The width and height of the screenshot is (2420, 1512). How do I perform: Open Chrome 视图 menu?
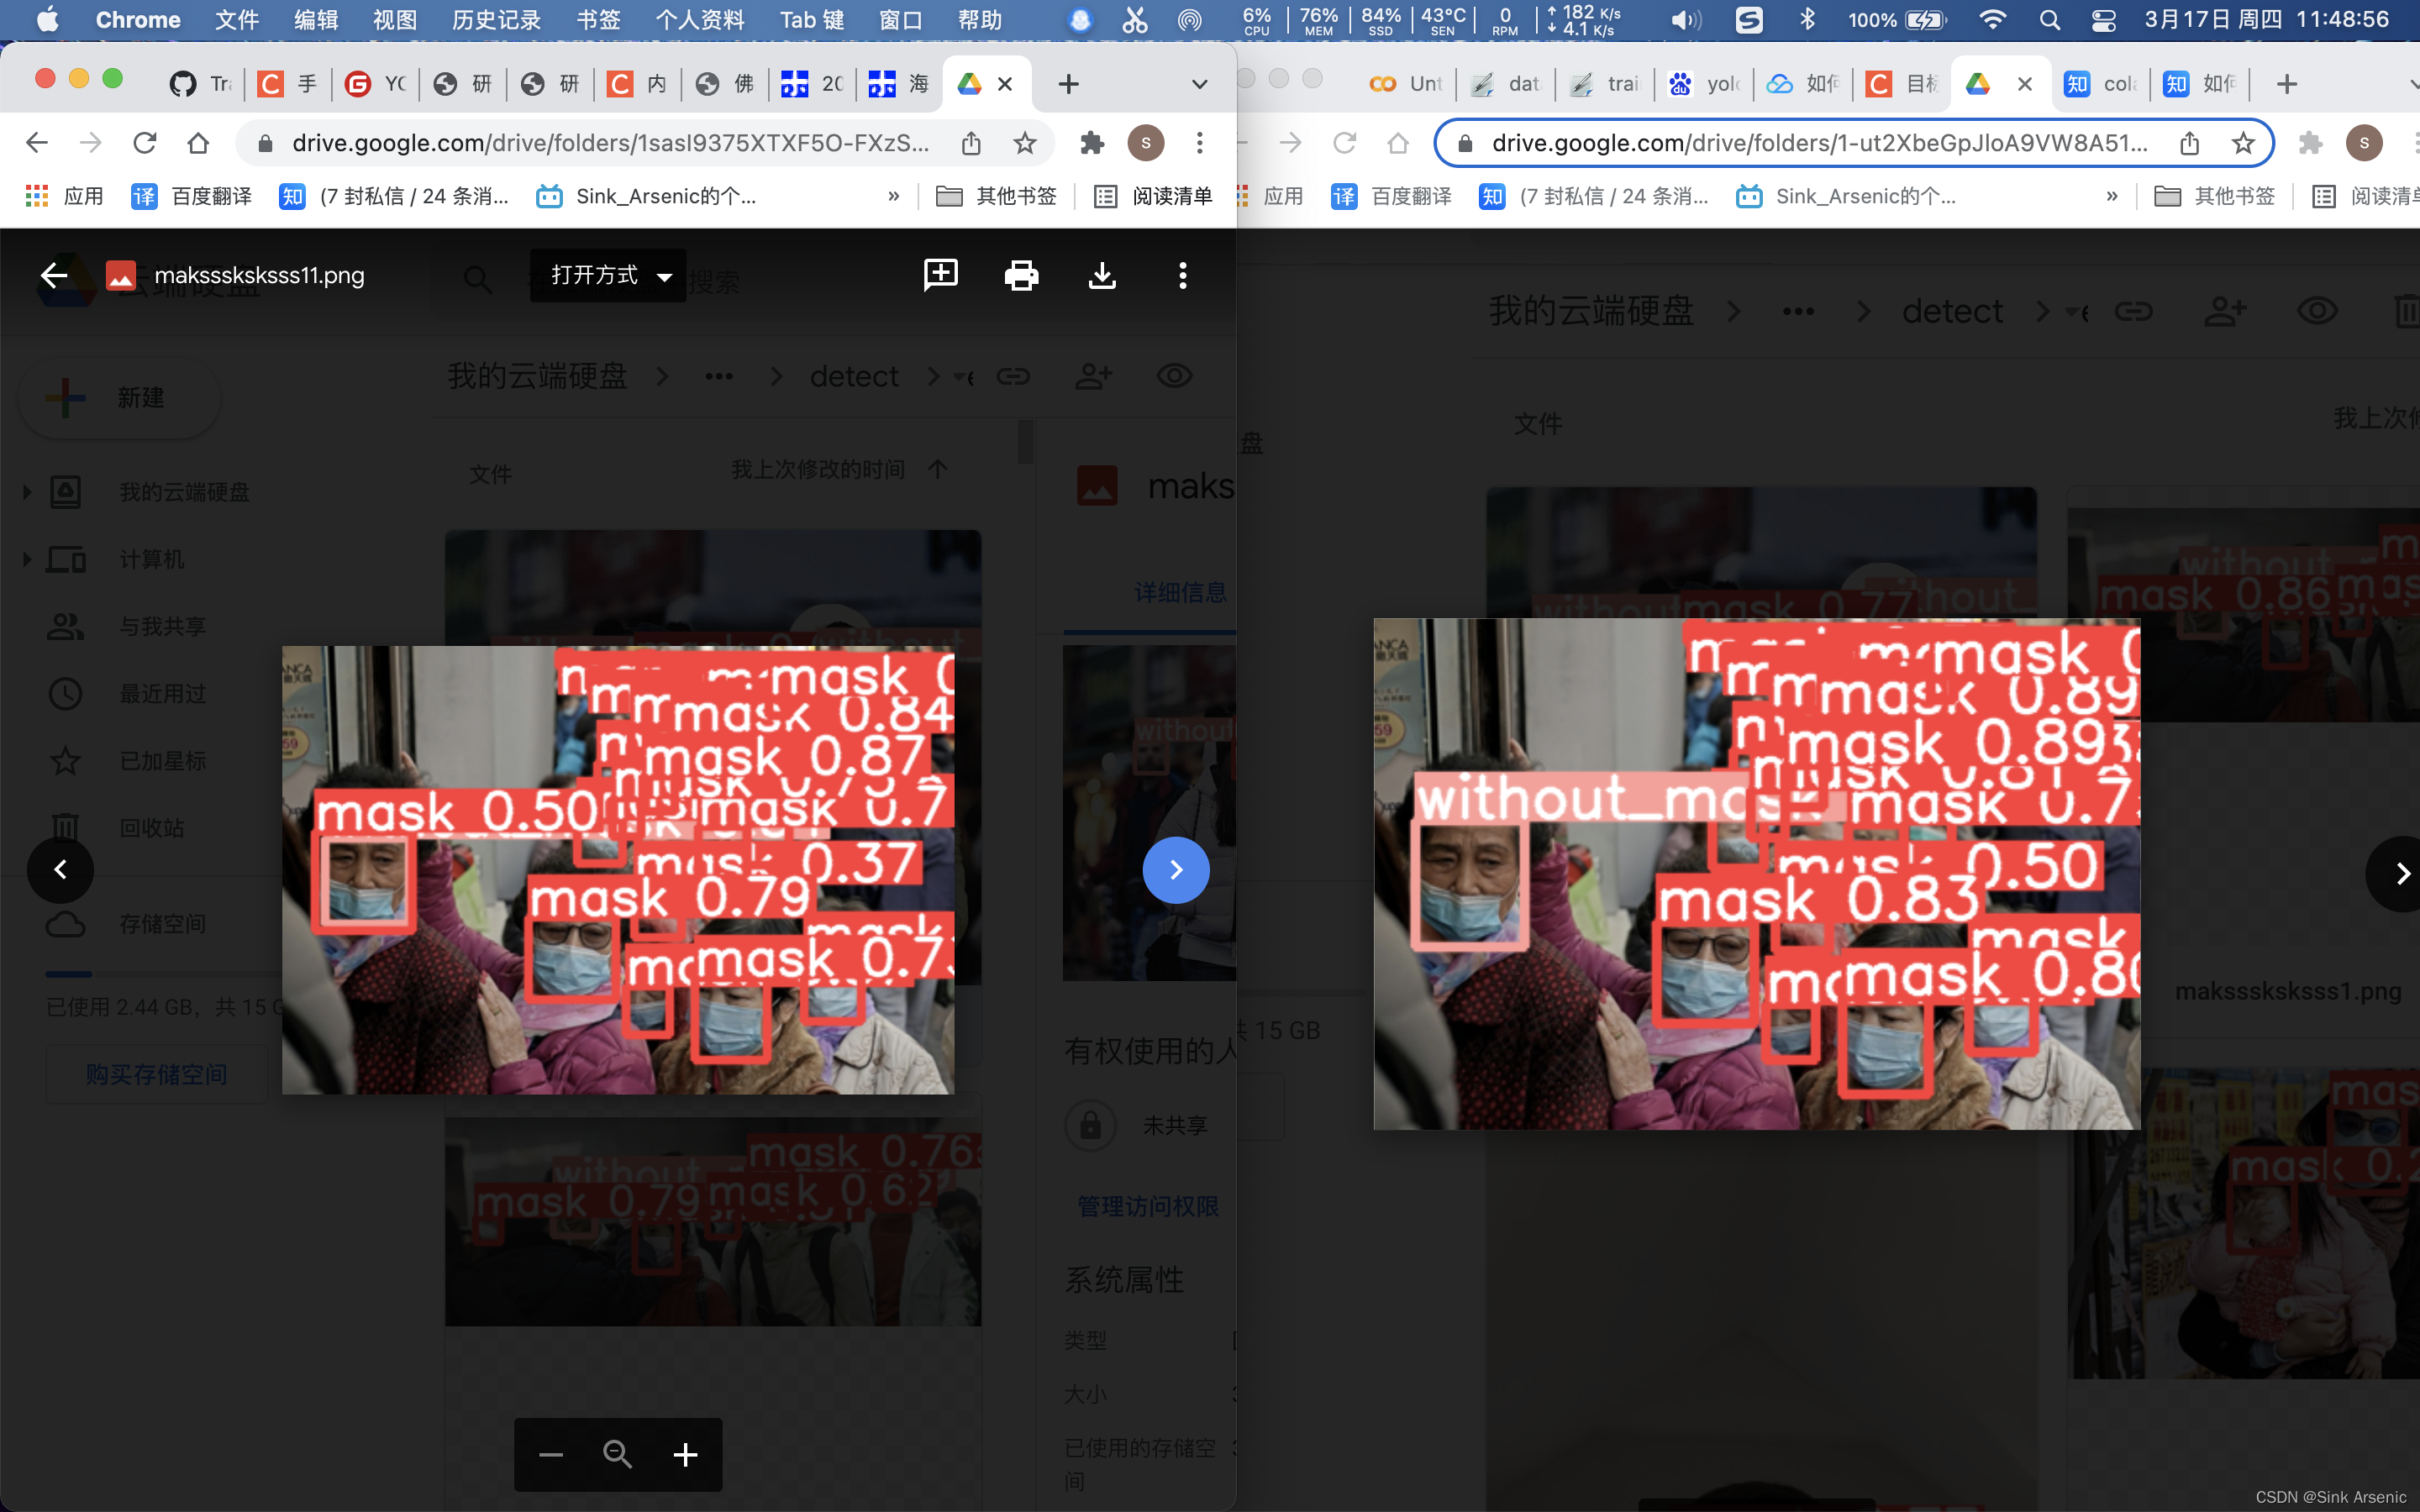pos(394,20)
